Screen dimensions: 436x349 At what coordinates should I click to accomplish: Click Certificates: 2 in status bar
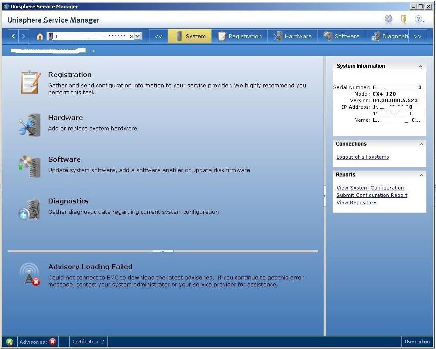(88, 342)
